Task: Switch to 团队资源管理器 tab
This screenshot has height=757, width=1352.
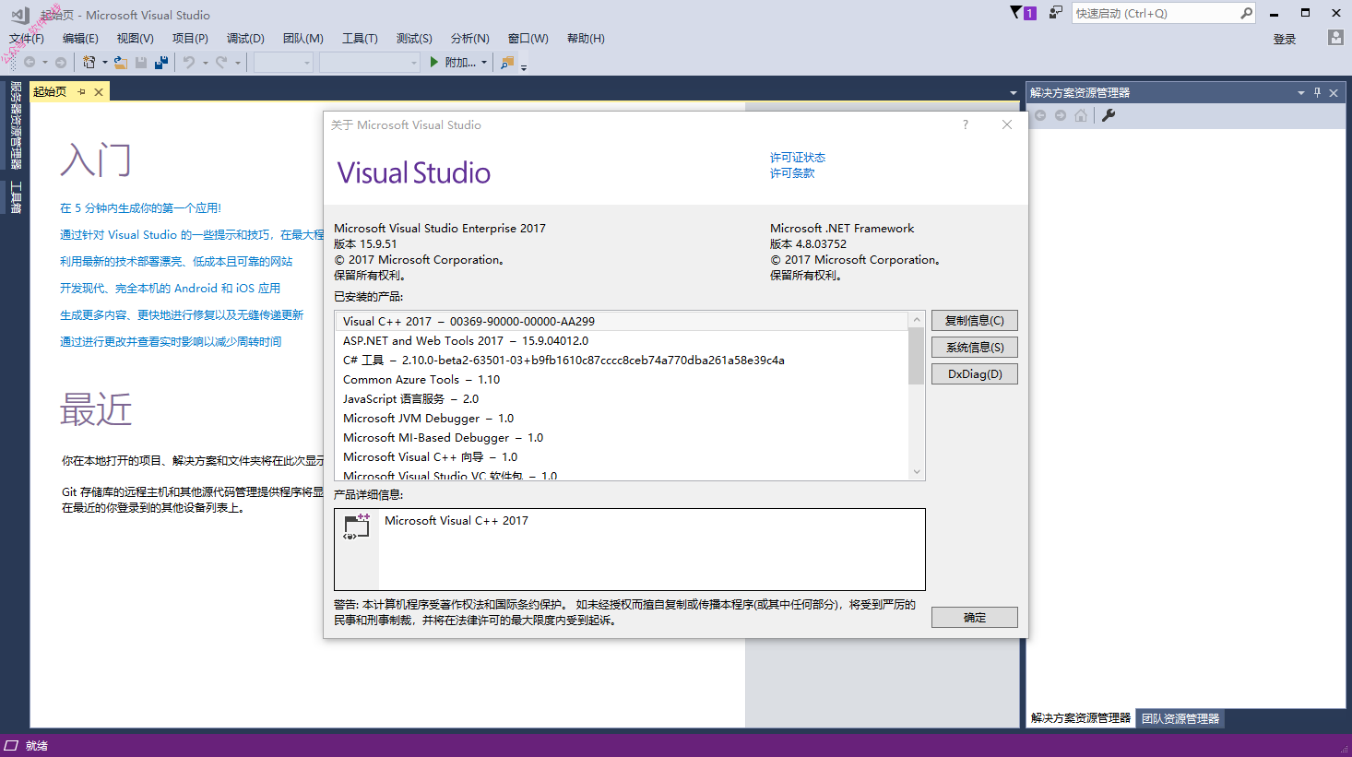Action: click(1180, 718)
